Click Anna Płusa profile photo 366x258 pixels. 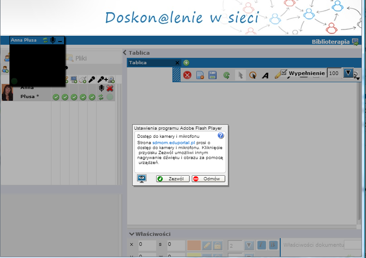tap(7, 93)
